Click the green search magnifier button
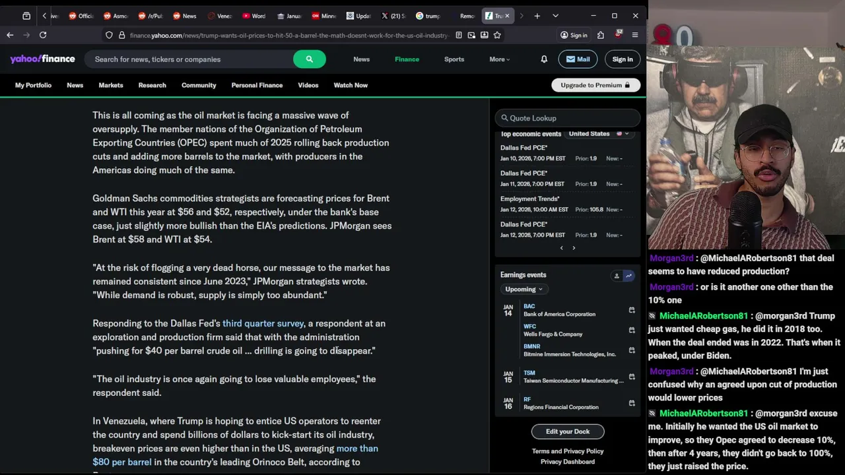This screenshot has width=845, height=475. pos(309,59)
